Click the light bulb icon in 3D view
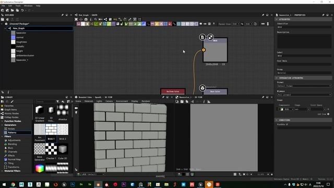 pyautogui.click(x=76, y=112)
